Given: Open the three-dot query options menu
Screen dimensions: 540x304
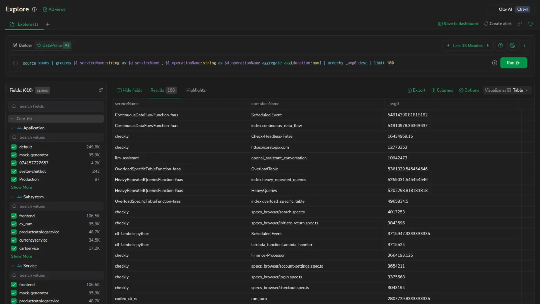Looking at the screenshot, I should click(524, 45).
